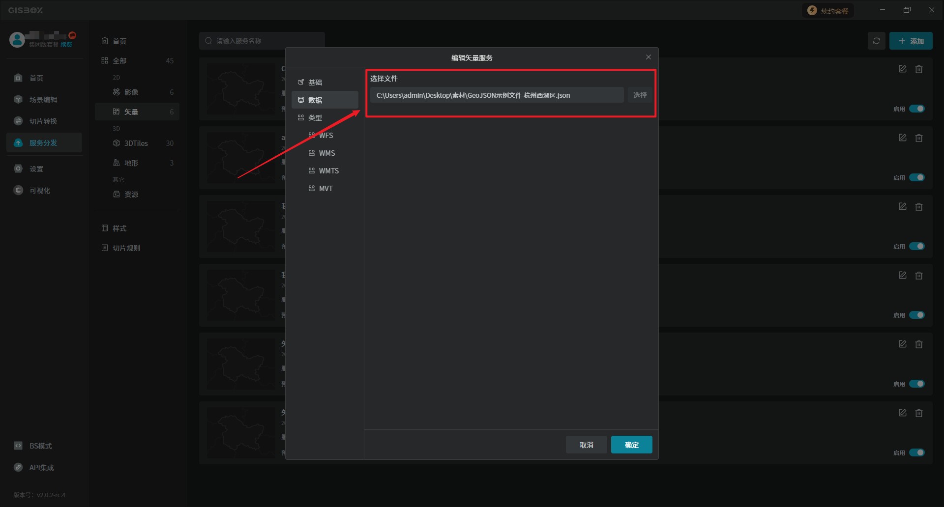The image size is (944, 507).
Task: Click 选择 button to browse file
Action: point(640,95)
